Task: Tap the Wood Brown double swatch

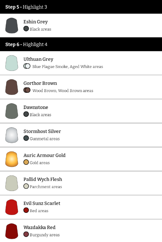Action: pos(27,90)
